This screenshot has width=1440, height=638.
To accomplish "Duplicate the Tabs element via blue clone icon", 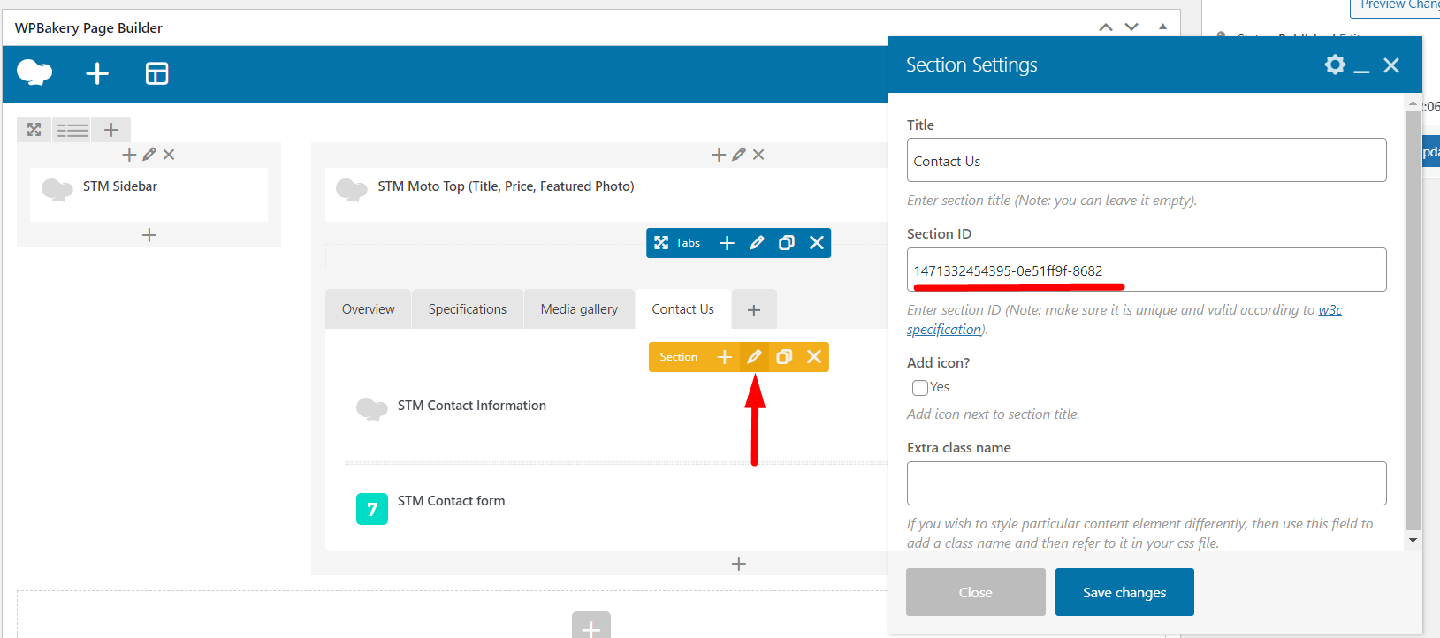I will (x=787, y=243).
